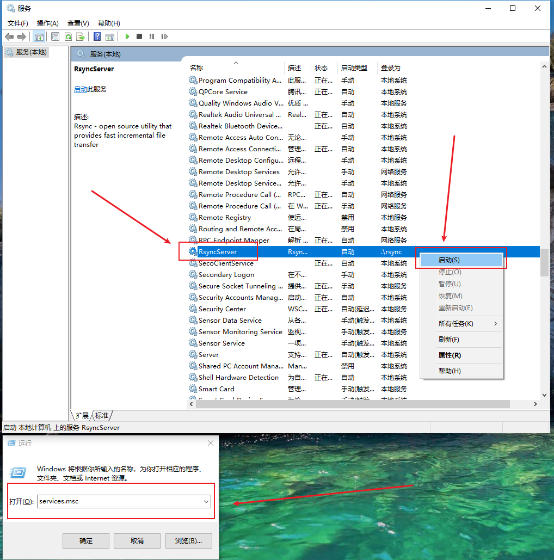This screenshot has width=554, height=560.
Task: Toggle the show/hide console tree icon
Action: click(39, 36)
